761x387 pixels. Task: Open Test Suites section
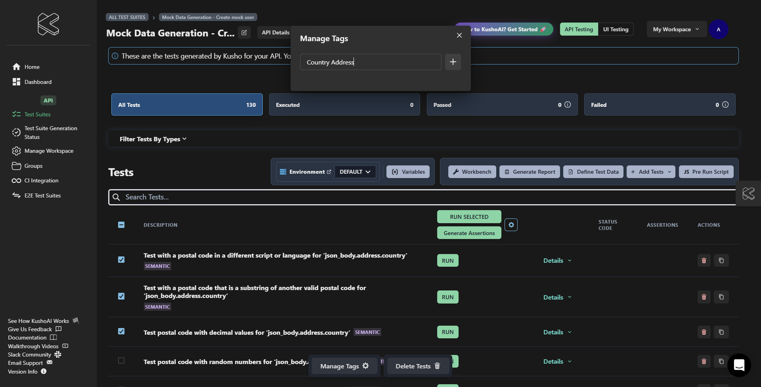click(x=31, y=114)
